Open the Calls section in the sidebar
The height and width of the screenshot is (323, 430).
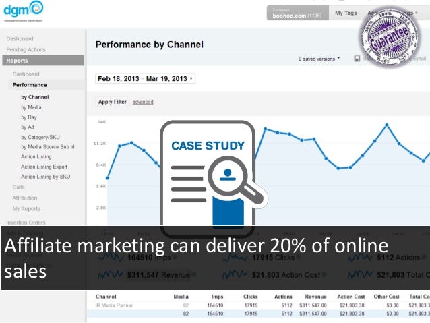point(18,187)
